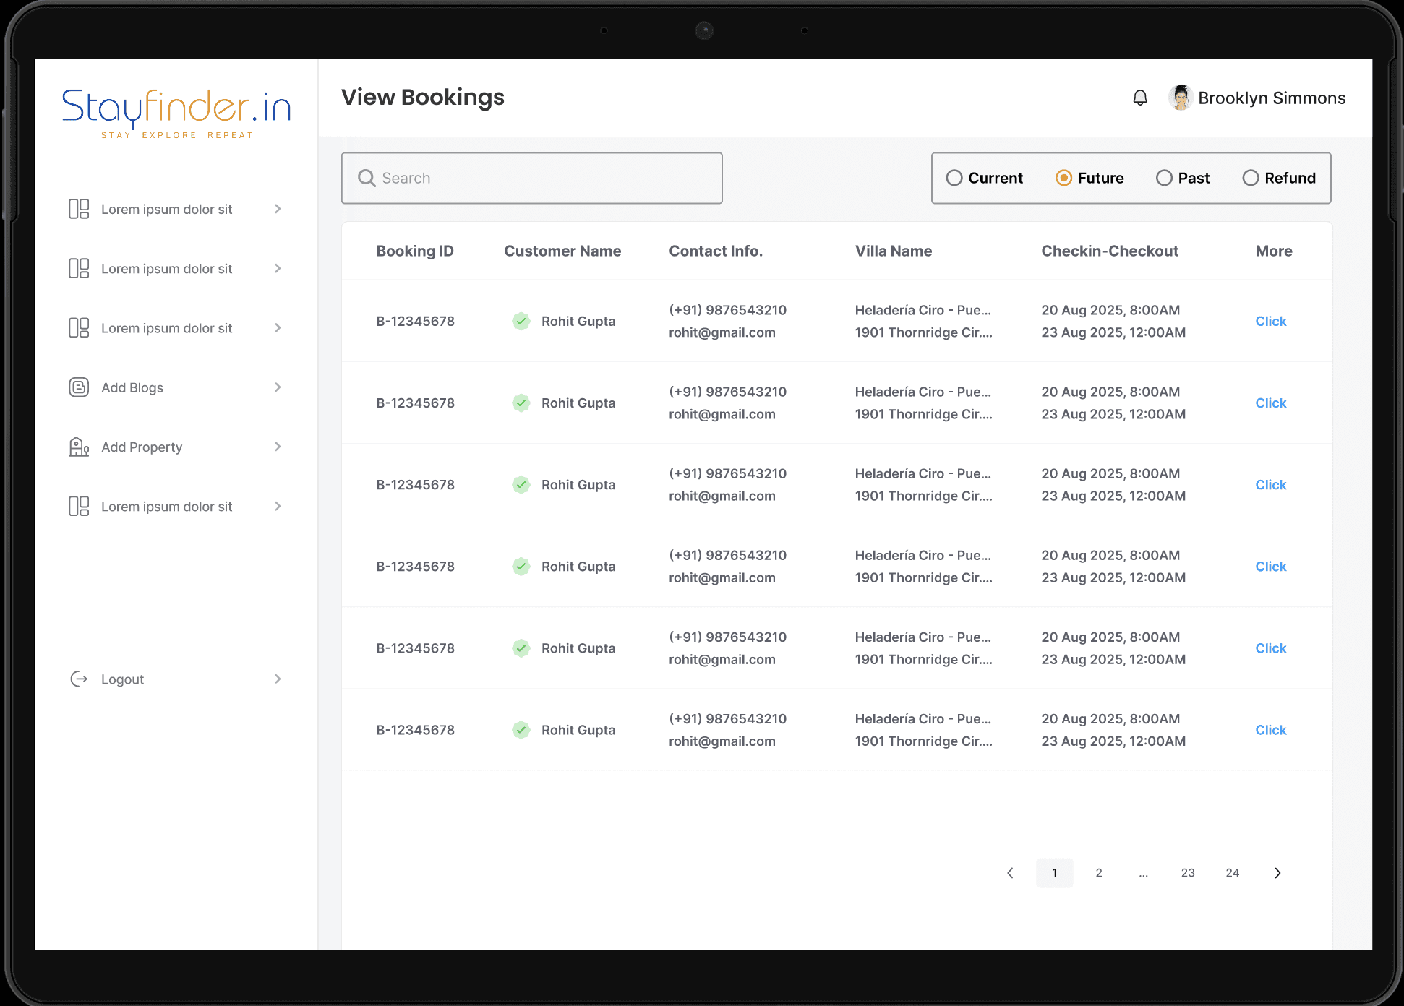
Task: Click the first booking's Click link
Action: (x=1270, y=321)
